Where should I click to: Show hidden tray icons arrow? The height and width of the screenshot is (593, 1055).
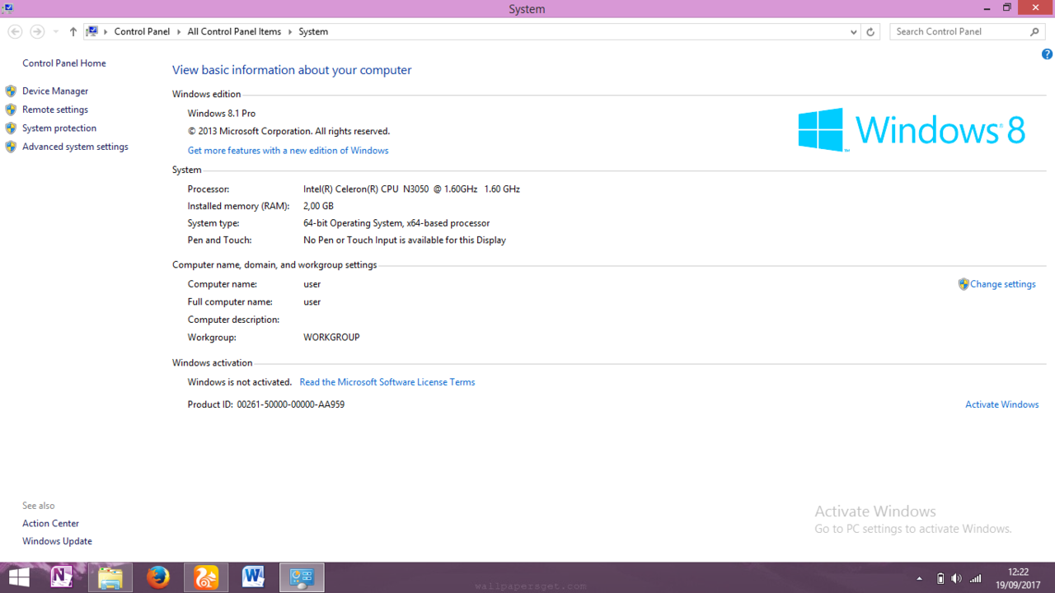pos(920,578)
